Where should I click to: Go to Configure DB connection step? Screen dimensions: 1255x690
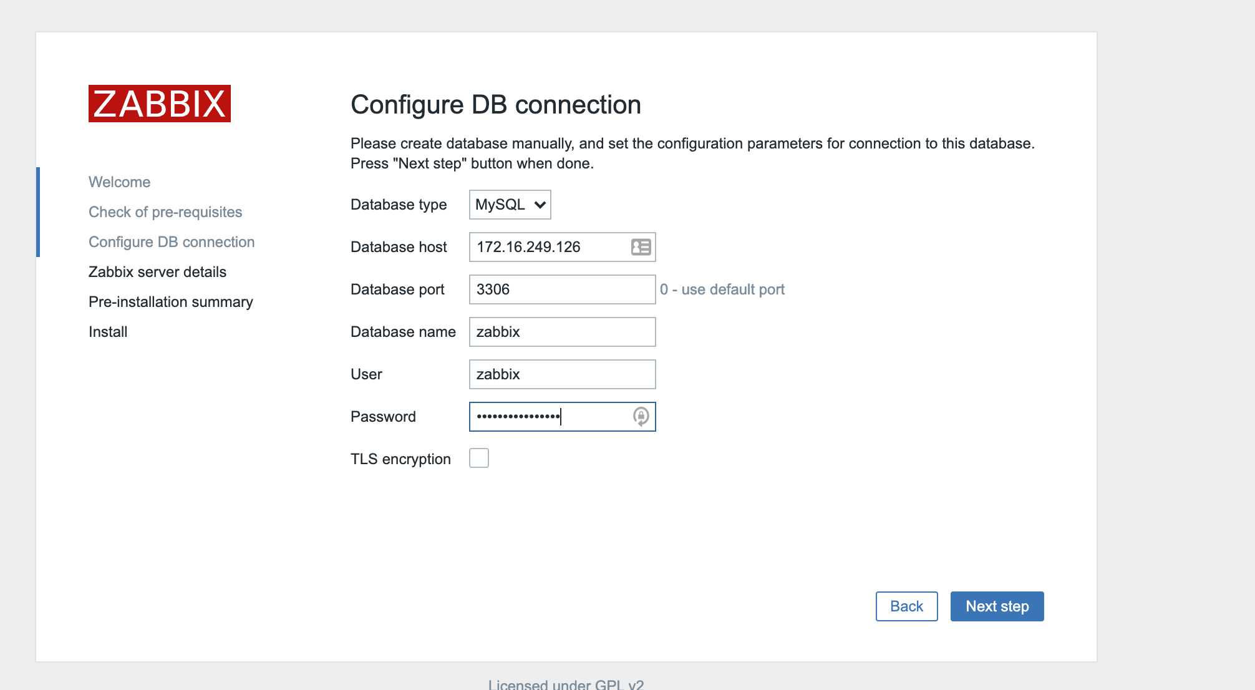click(172, 242)
